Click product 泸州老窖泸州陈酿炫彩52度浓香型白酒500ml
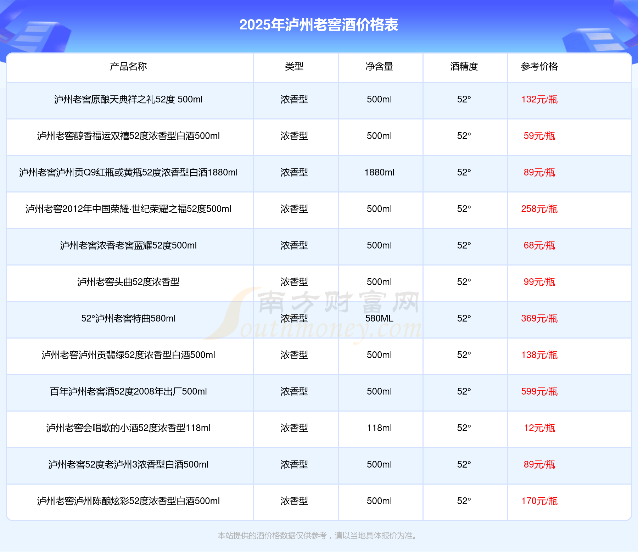 128,501
